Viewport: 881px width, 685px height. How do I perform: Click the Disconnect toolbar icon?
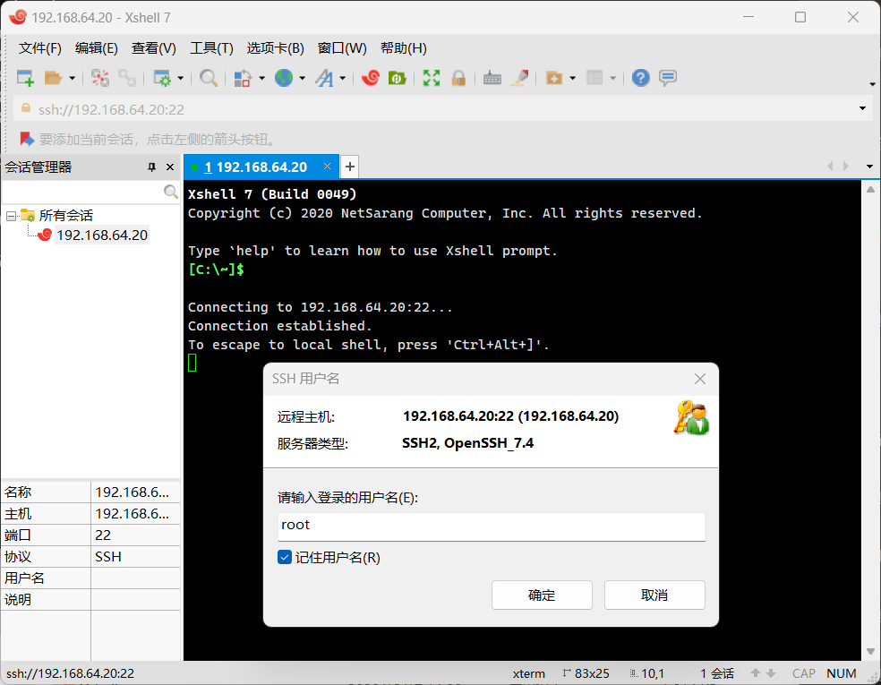click(x=100, y=78)
